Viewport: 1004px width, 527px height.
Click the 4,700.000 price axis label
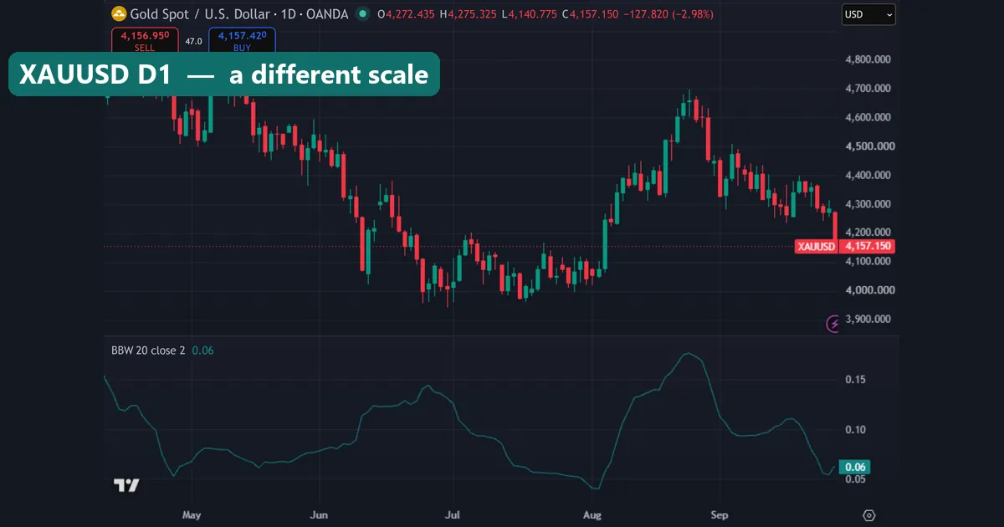pyautogui.click(x=869, y=89)
